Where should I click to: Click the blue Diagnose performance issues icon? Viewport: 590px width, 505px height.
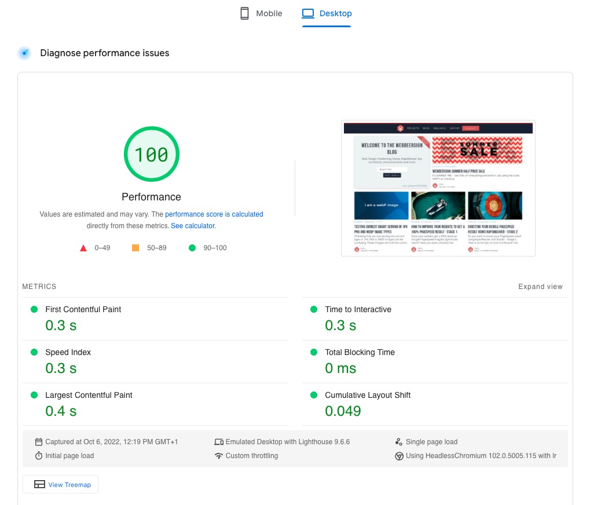(x=24, y=53)
